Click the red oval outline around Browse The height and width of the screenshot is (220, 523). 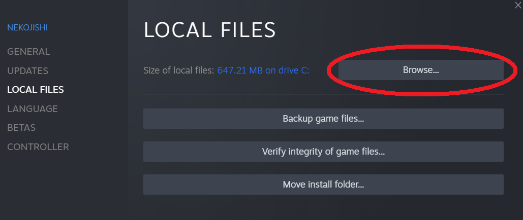tap(327, 70)
